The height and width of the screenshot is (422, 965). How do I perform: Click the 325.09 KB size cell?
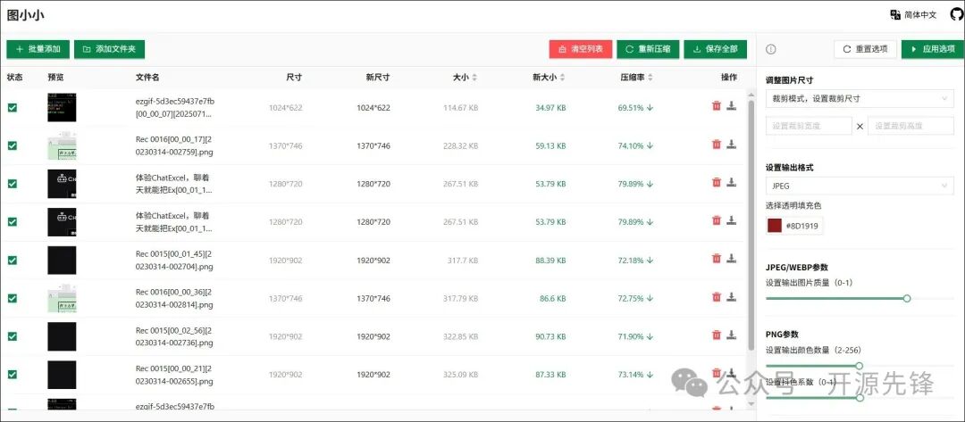coord(460,374)
